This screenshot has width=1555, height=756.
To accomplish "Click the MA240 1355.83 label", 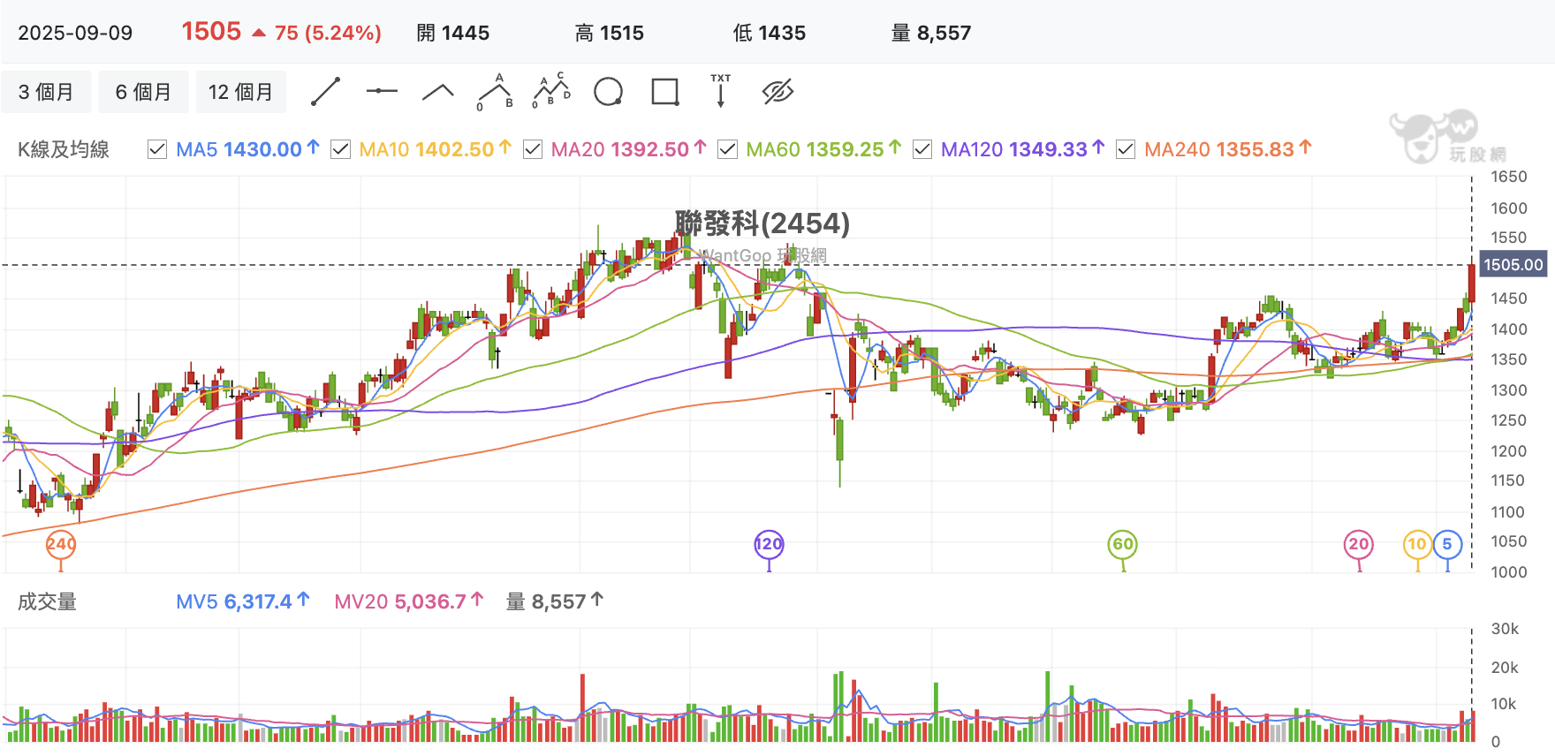I will pyautogui.click(x=1228, y=150).
